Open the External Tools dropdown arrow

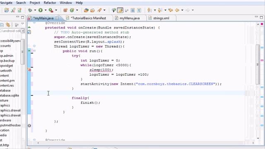point(56,10)
